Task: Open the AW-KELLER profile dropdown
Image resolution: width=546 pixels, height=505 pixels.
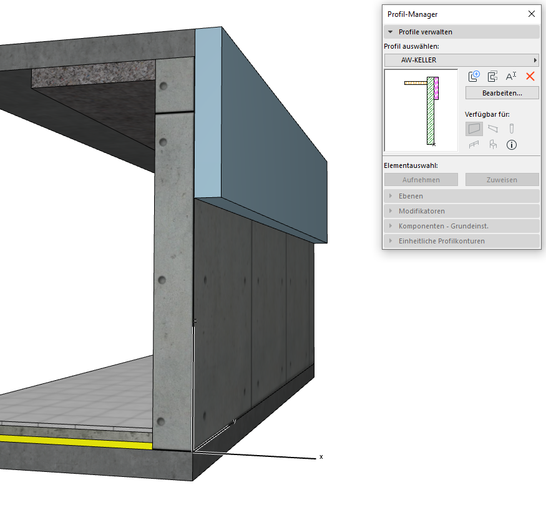Action: pos(461,60)
